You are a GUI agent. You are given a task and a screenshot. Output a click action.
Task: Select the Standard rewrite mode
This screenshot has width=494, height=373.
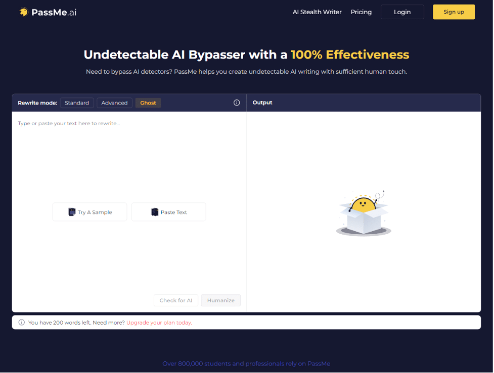pyautogui.click(x=77, y=102)
